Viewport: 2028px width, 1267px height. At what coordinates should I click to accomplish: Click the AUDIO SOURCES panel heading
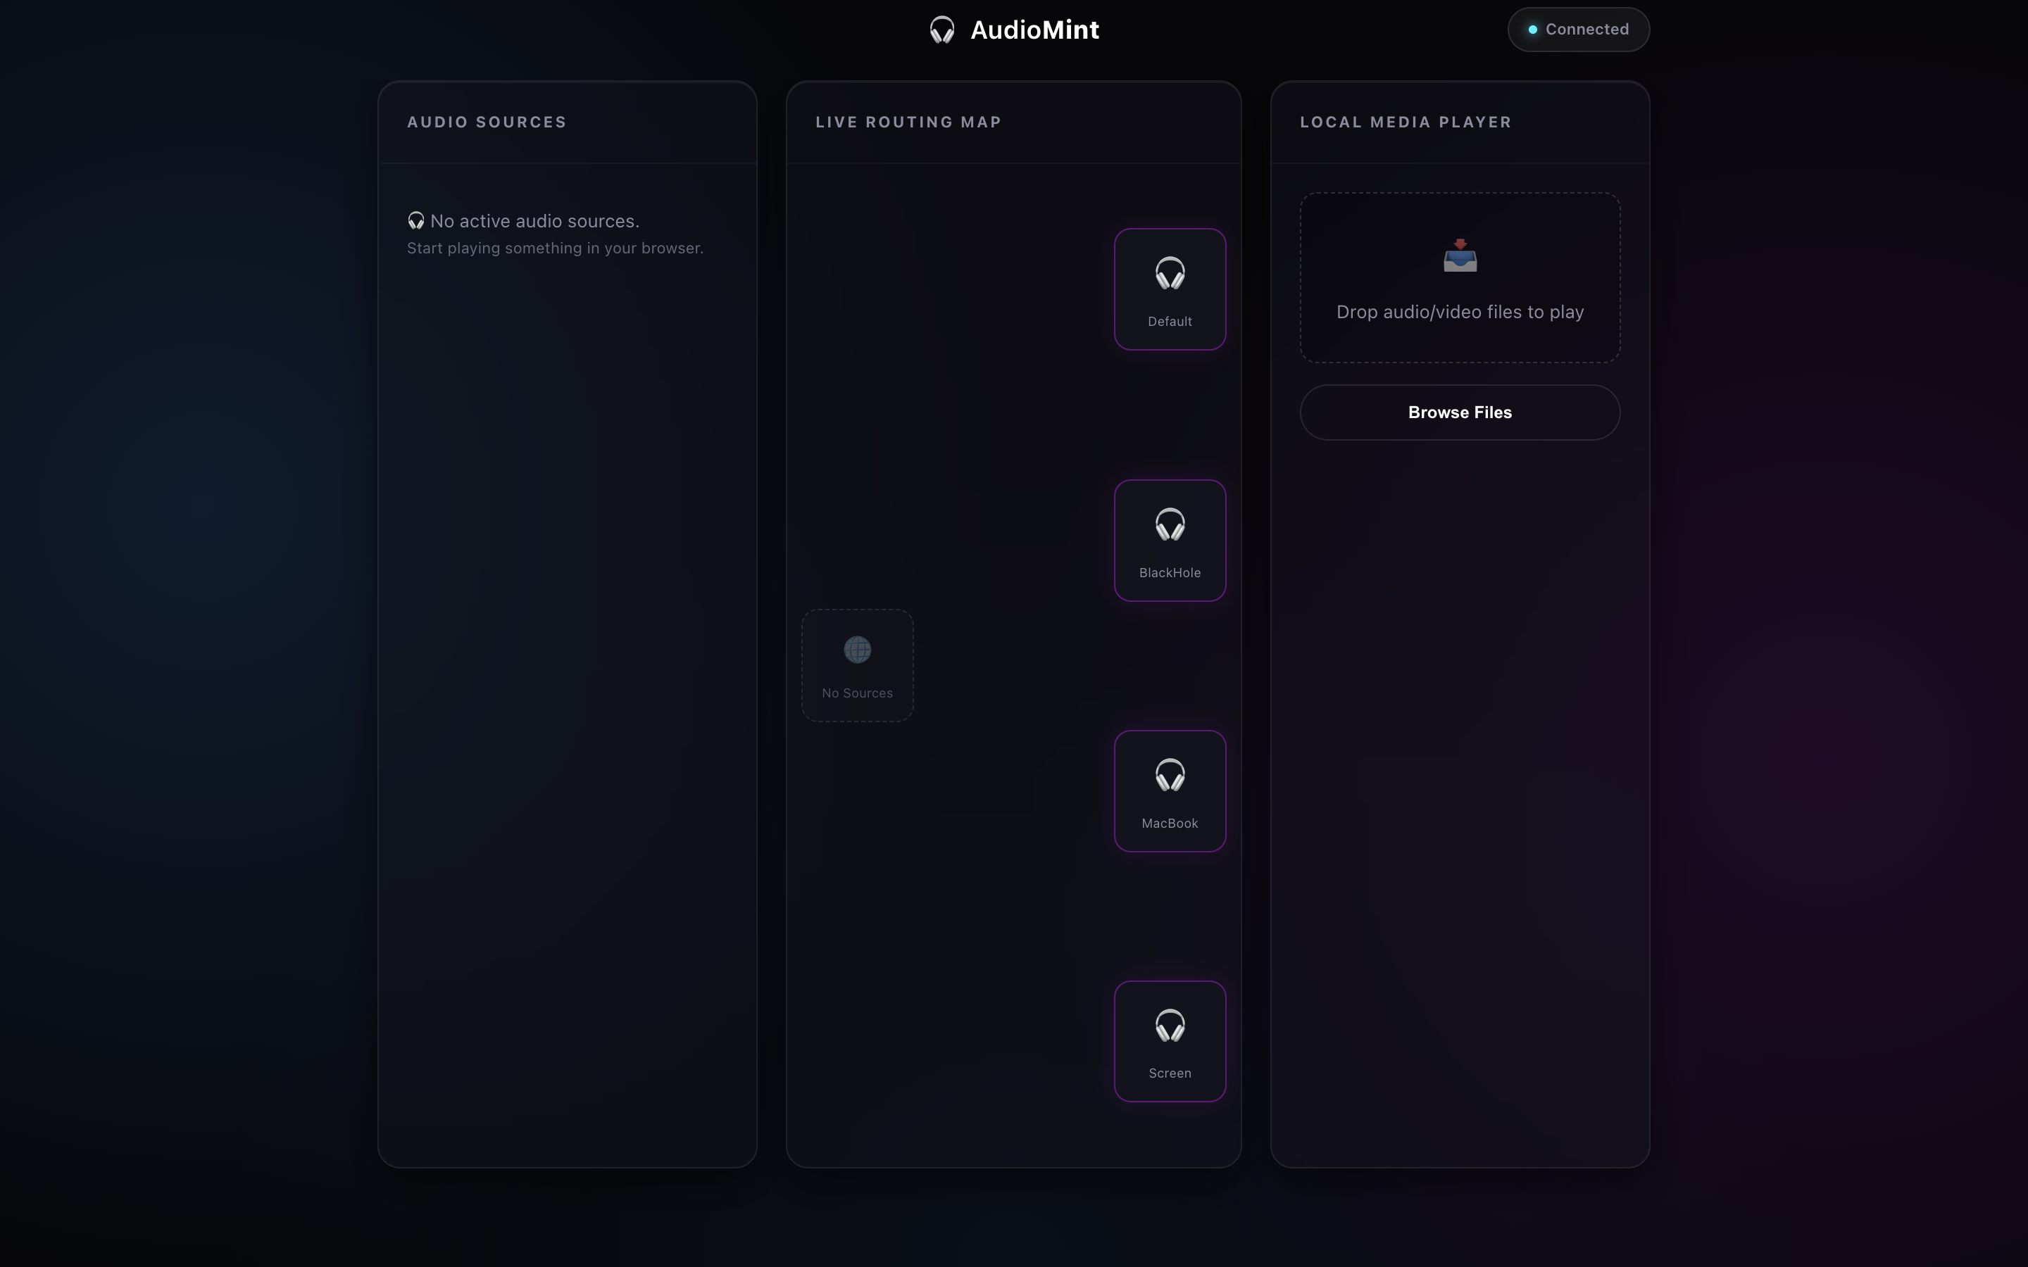pos(487,122)
